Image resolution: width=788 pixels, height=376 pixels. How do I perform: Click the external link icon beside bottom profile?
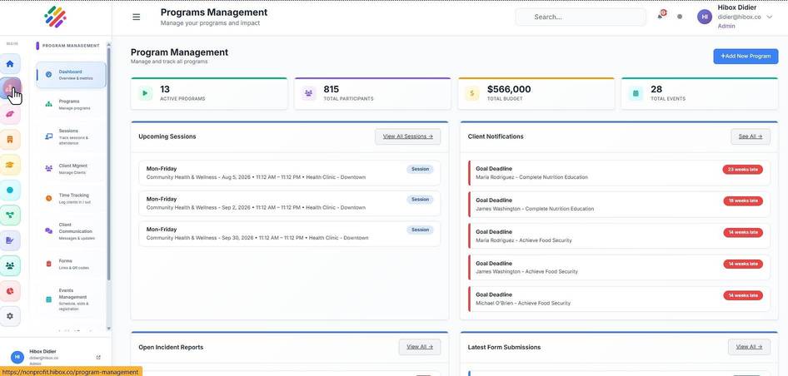click(x=98, y=358)
